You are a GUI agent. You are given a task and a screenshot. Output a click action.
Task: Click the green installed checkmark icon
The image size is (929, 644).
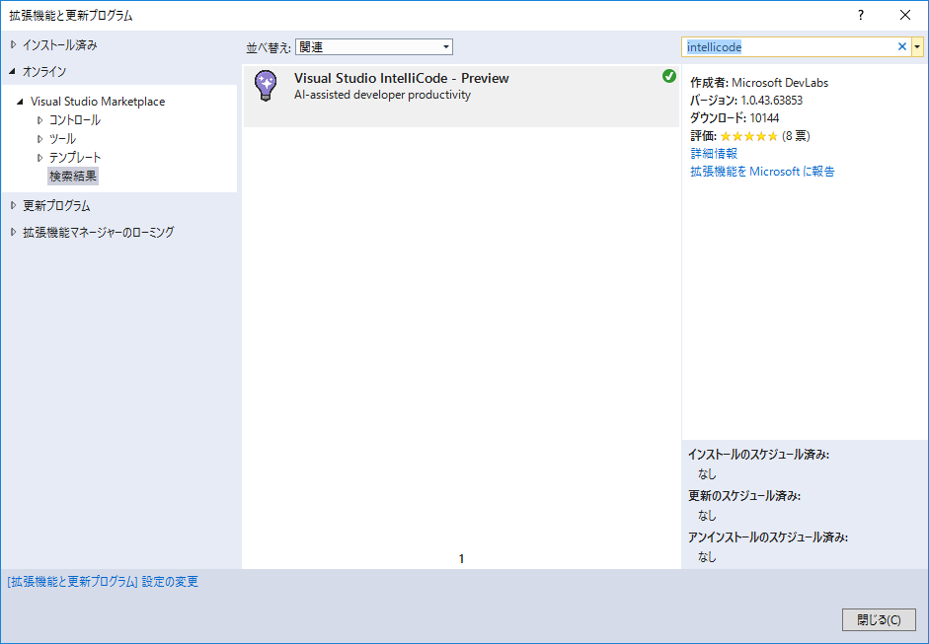pyautogui.click(x=669, y=76)
